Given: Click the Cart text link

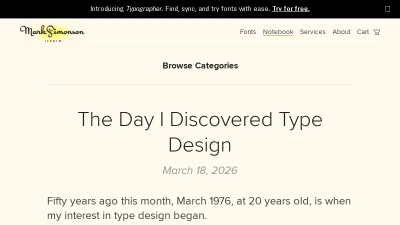Looking at the screenshot, I should click(x=363, y=32).
